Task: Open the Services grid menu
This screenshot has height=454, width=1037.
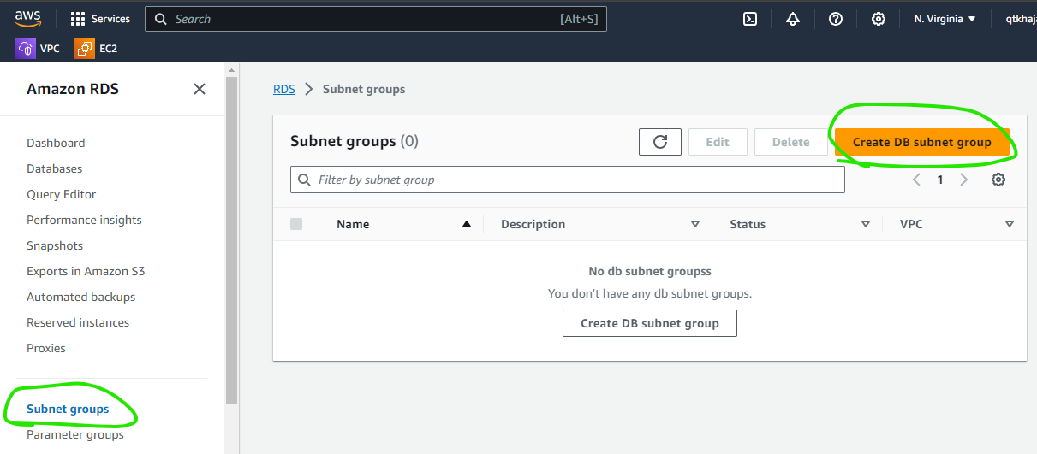Action: click(78, 19)
